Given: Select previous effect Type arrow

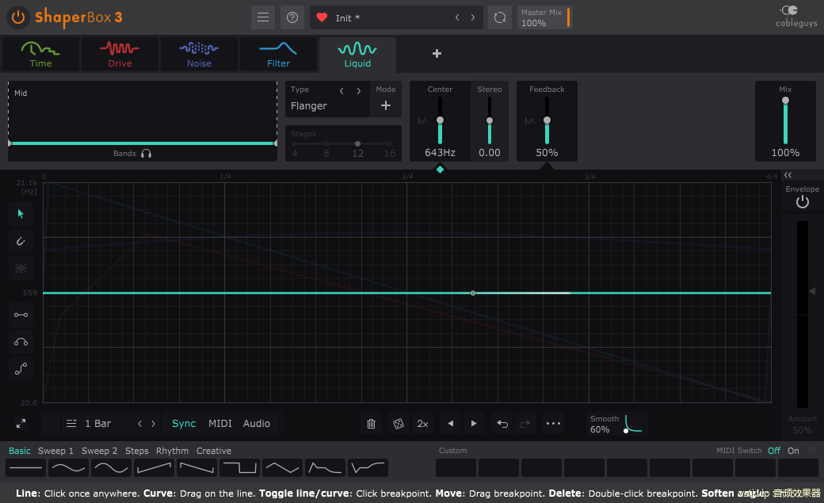Looking at the screenshot, I should pos(341,91).
